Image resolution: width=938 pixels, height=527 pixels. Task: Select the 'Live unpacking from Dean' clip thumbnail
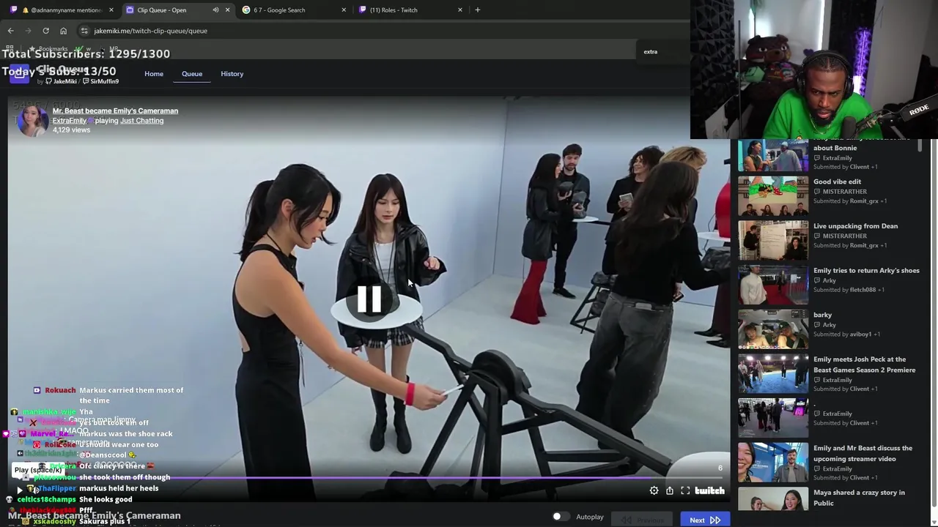tap(773, 240)
